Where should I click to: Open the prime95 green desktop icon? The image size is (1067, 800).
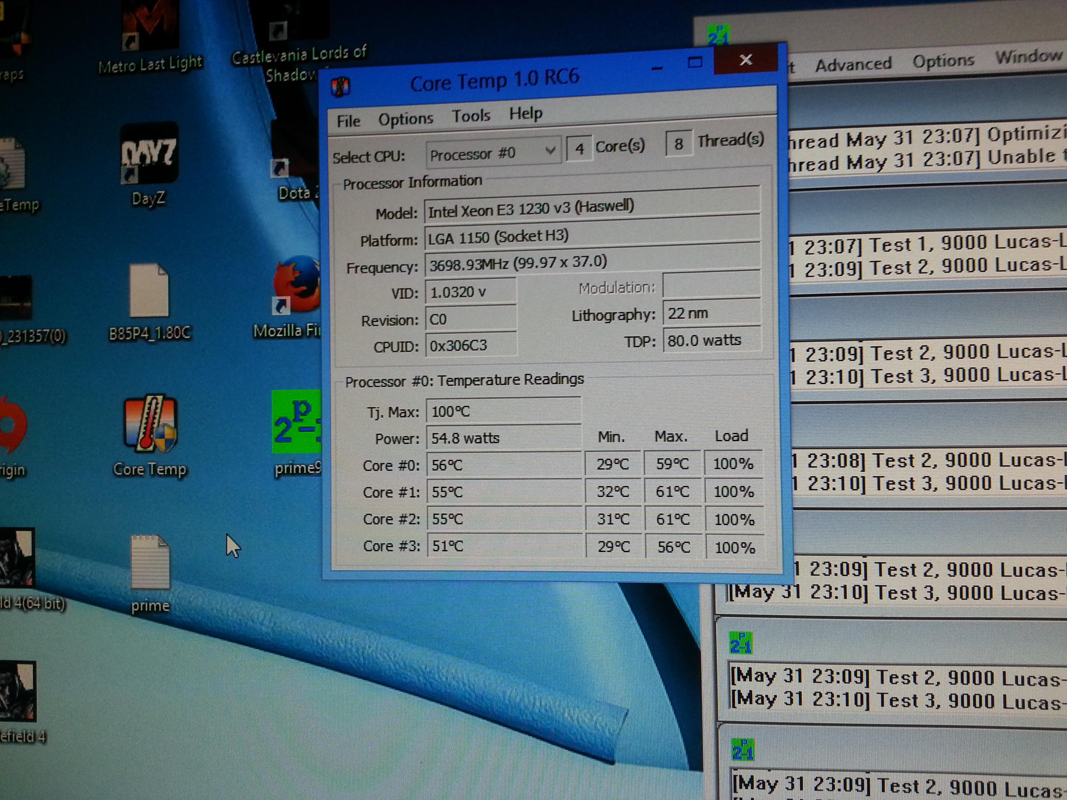(x=296, y=422)
